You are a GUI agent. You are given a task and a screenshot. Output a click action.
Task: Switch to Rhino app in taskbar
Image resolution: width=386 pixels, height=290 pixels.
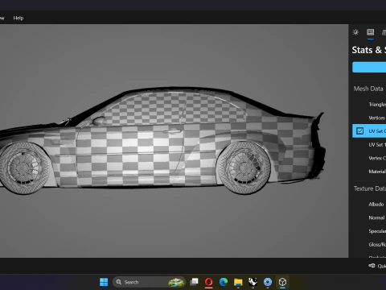point(253,282)
